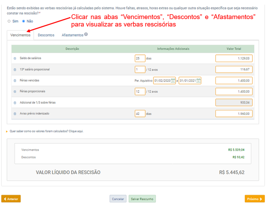The height and width of the screenshot is (204, 267).
Task: Click Descontos total R$ 93,42
Action: pos(238,157)
